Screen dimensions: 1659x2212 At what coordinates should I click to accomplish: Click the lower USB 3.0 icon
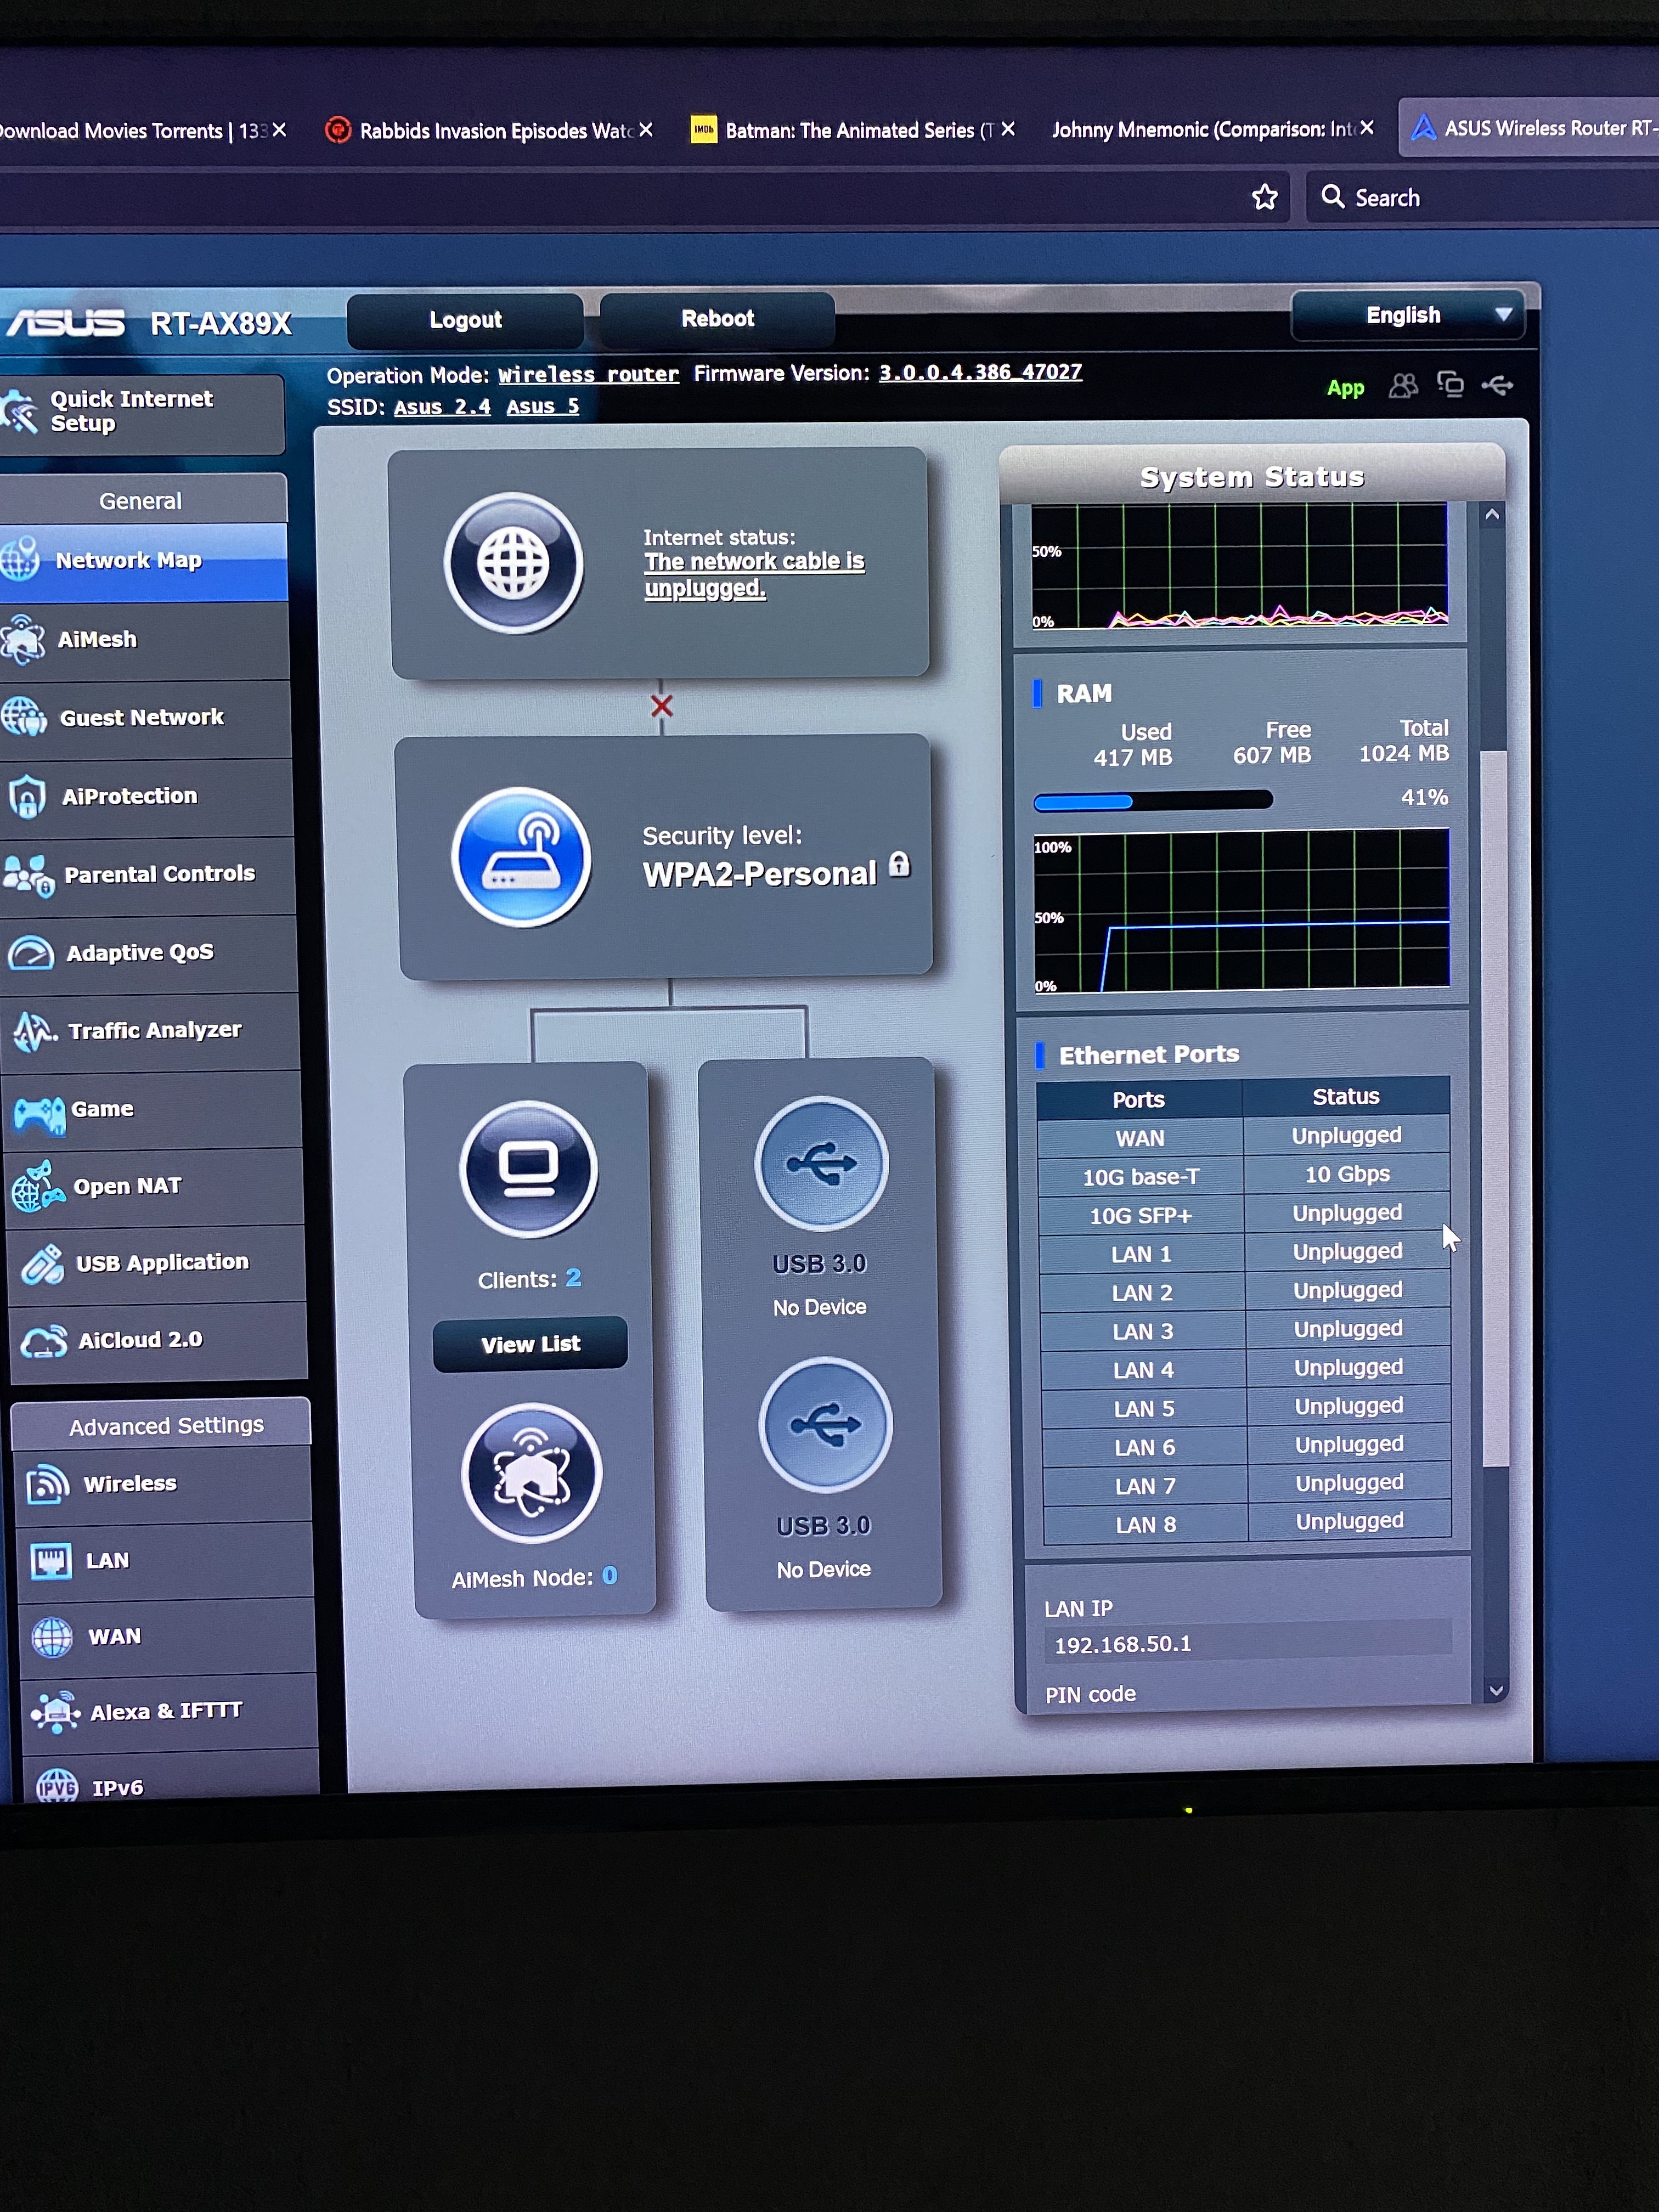(x=825, y=1425)
